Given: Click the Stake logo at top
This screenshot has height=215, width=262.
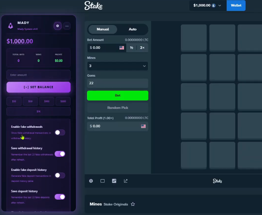Looking at the screenshot, I should pyautogui.click(x=93, y=5).
